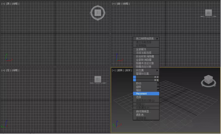221x134 pixels.
Task: Open [+] menu of Left viewport
Action: pos(3,70)
